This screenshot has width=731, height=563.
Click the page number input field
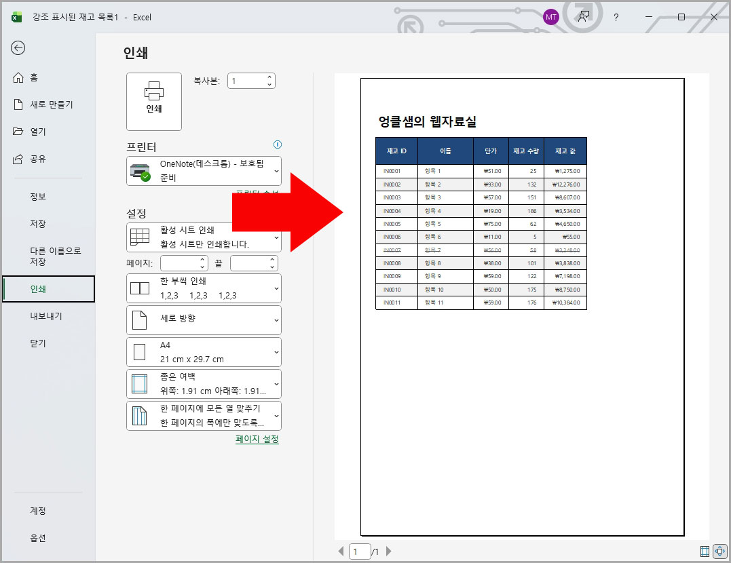coord(360,551)
